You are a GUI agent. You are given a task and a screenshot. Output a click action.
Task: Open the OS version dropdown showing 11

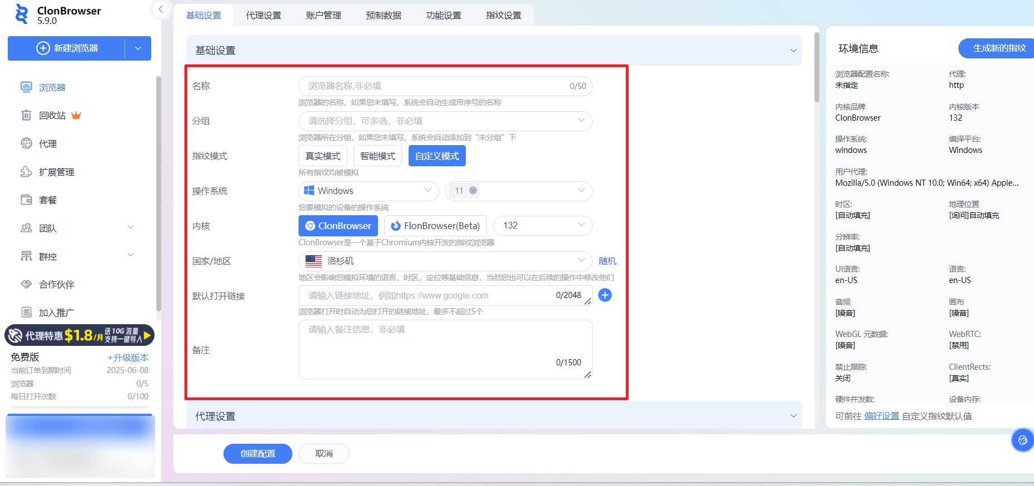point(519,191)
